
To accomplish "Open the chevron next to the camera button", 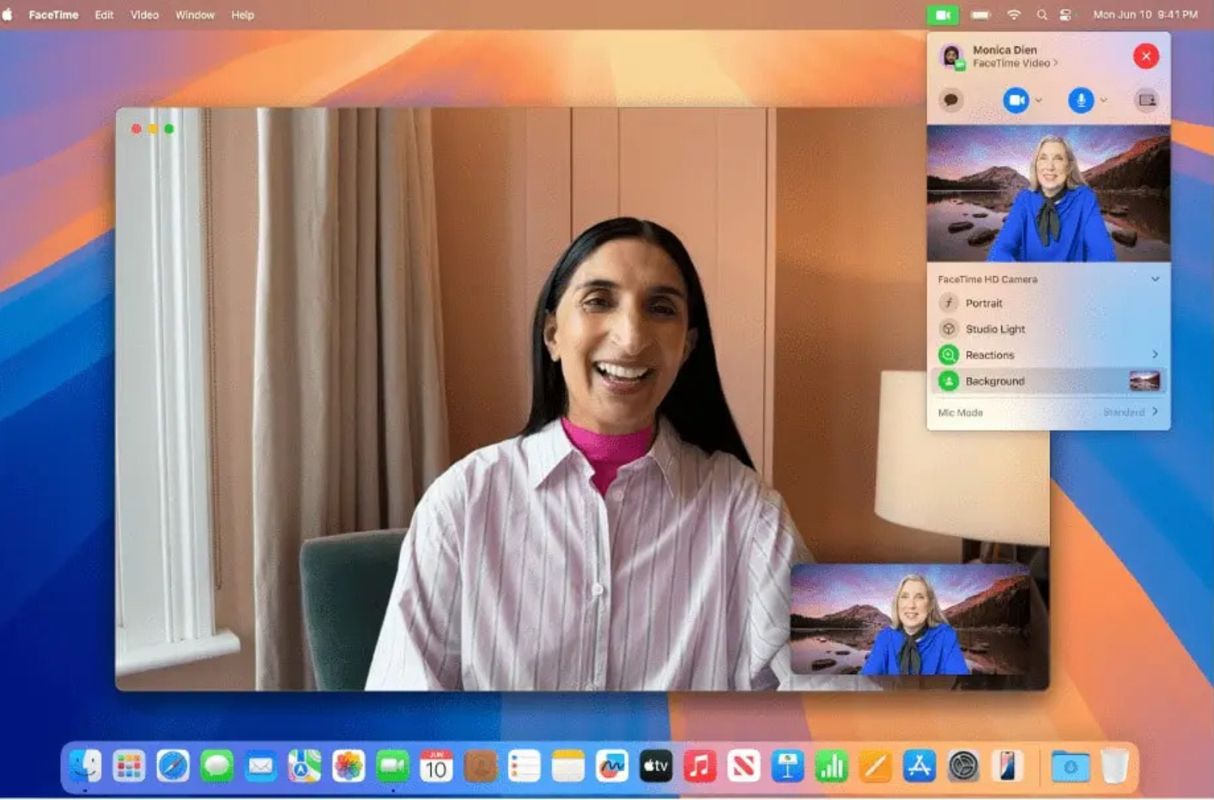I will click(1036, 101).
